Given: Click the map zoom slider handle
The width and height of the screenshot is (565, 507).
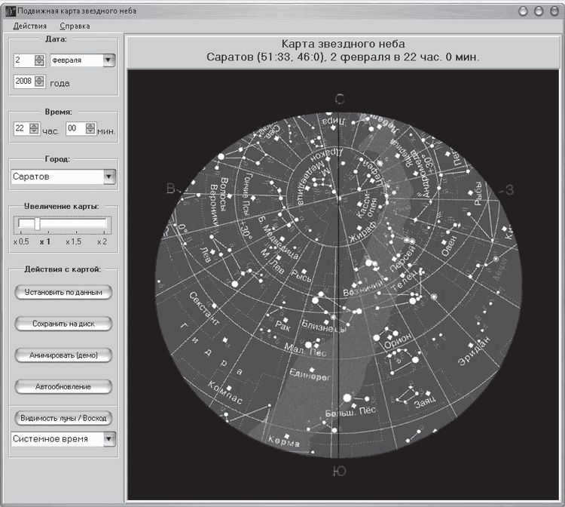Looking at the screenshot, I should (37, 223).
